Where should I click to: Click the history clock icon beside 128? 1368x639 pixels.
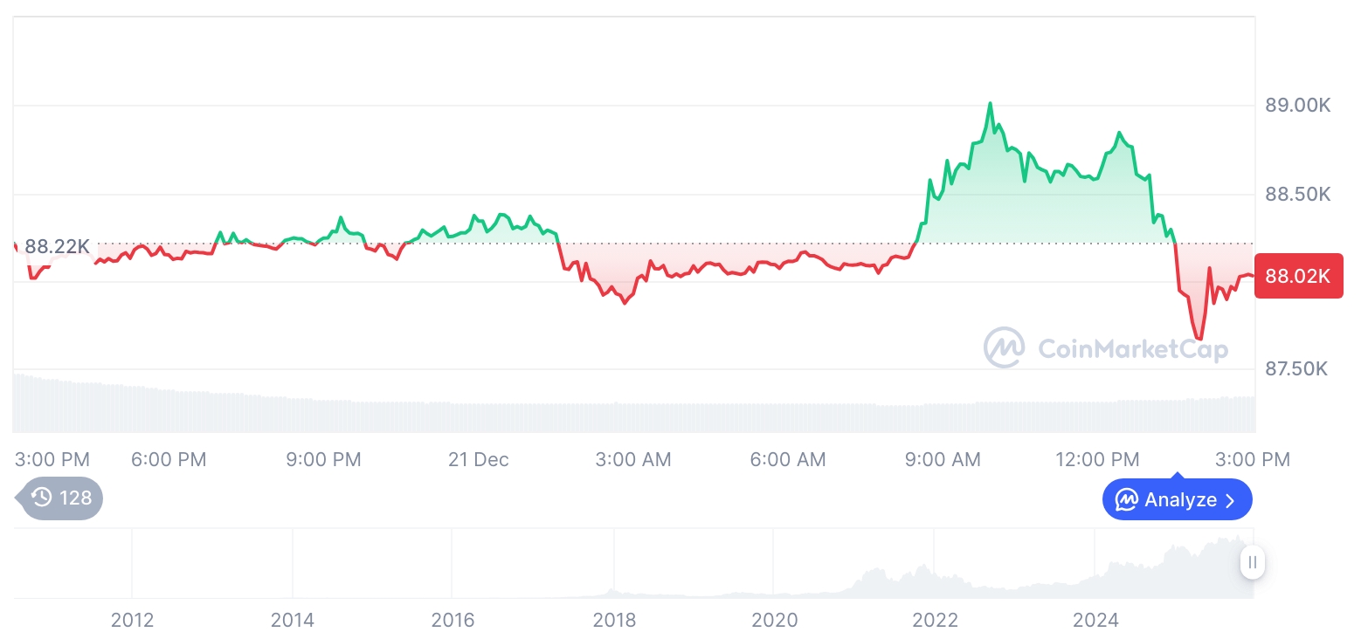tap(42, 498)
